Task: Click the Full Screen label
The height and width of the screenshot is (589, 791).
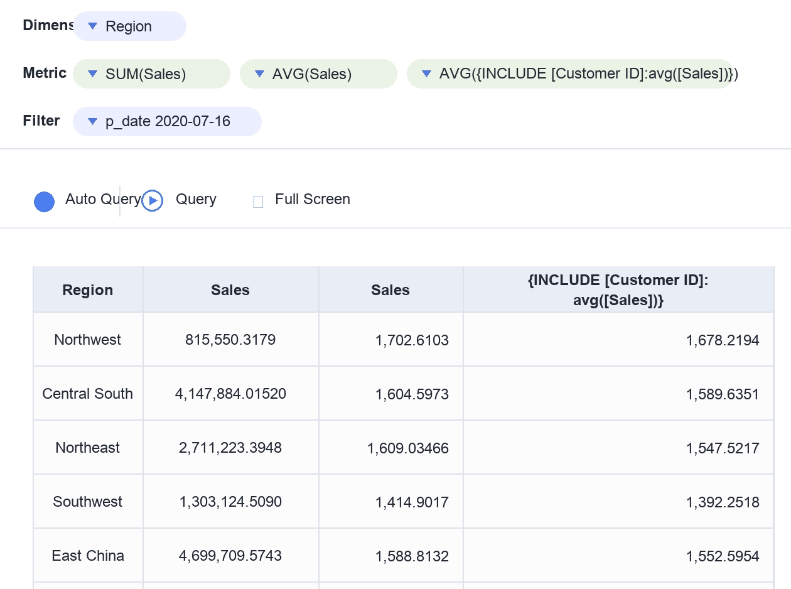Action: pos(313,199)
